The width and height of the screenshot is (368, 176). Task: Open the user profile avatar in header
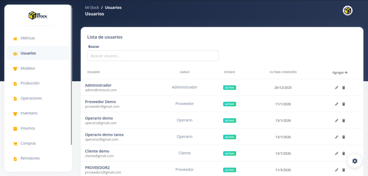(348, 11)
